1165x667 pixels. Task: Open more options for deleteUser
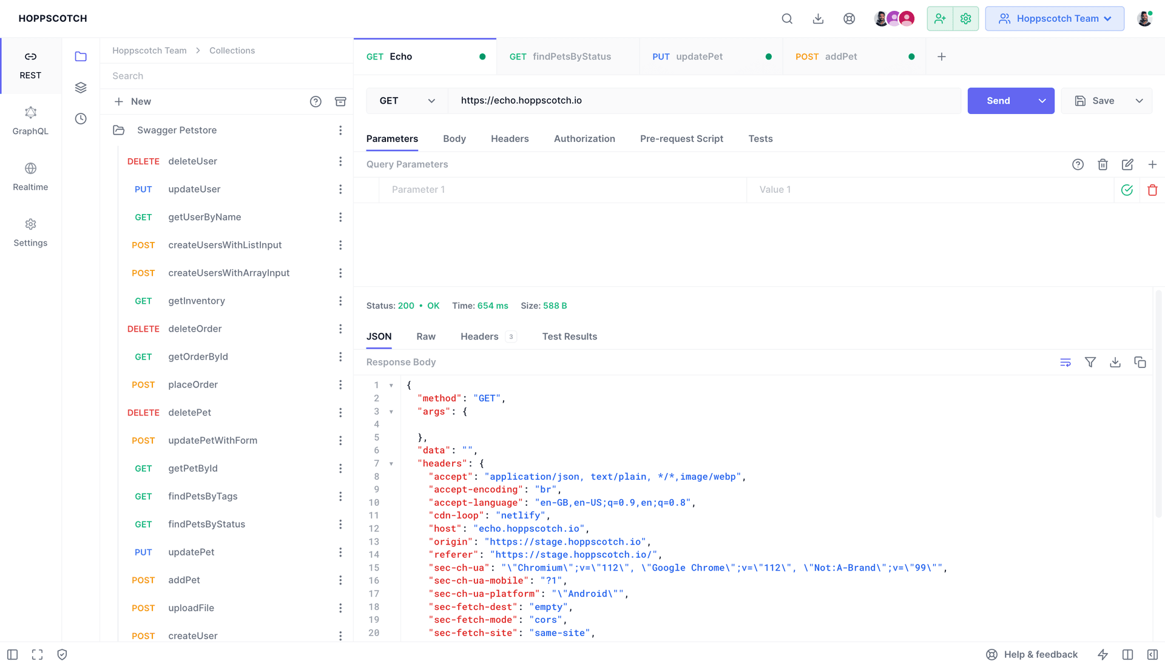point(340,161)
